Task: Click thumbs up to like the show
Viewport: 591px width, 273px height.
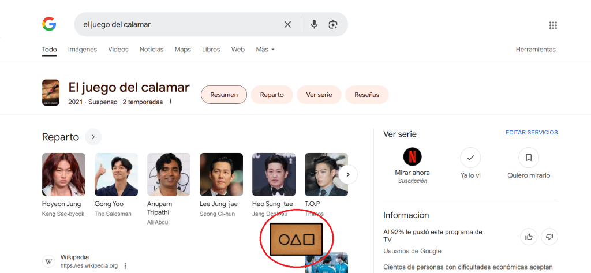Action: [x=529, y=237]
